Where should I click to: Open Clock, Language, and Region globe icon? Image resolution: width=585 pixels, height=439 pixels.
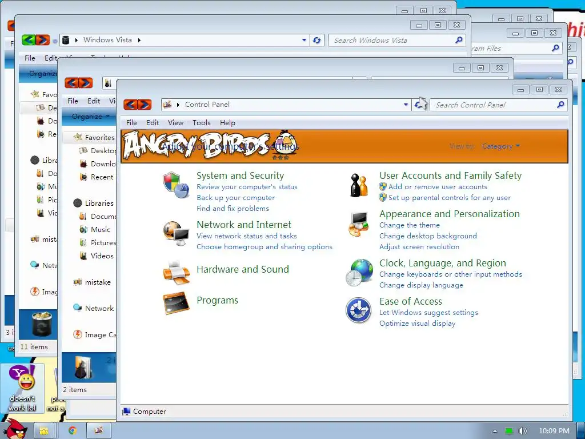click(359, 273)
